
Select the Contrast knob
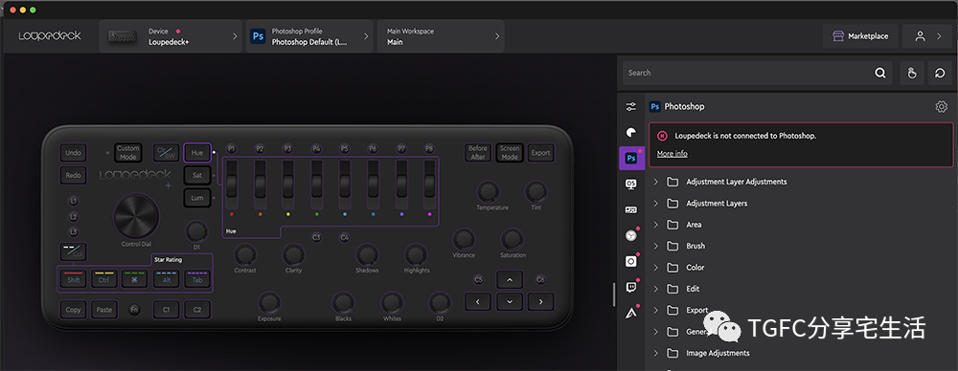tap(245, 254)
